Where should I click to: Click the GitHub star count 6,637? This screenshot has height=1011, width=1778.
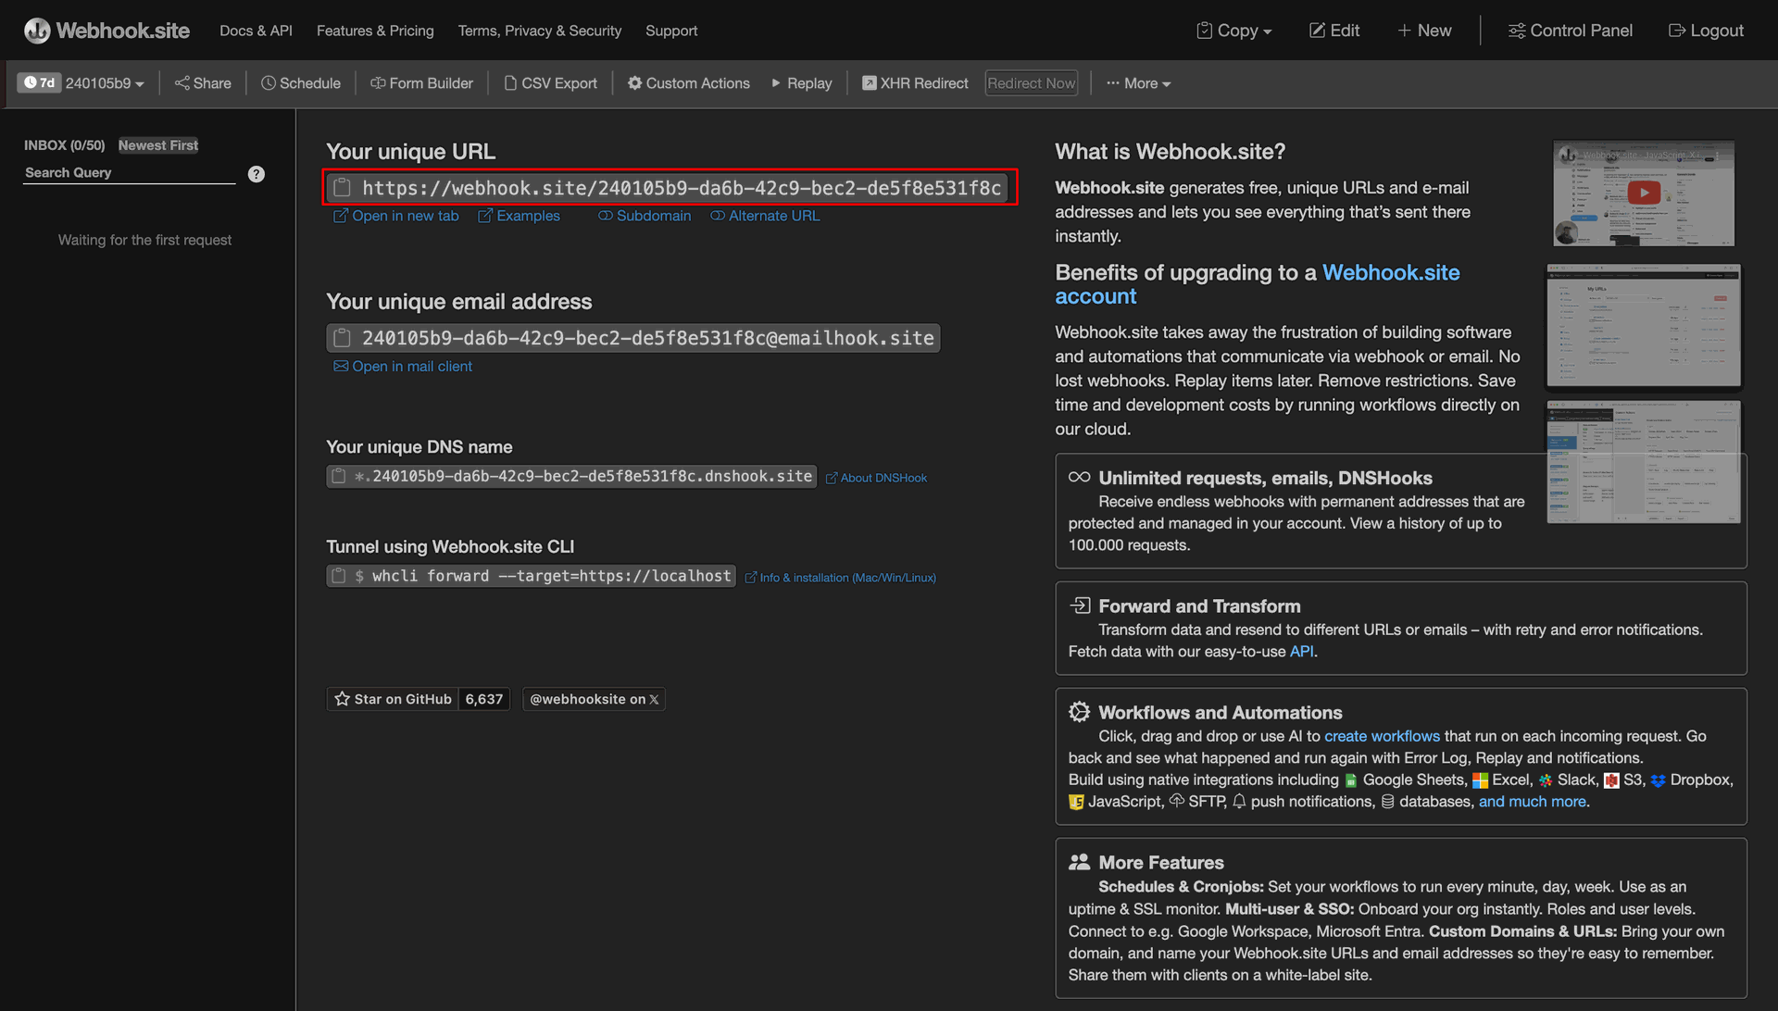pos(484,699)
